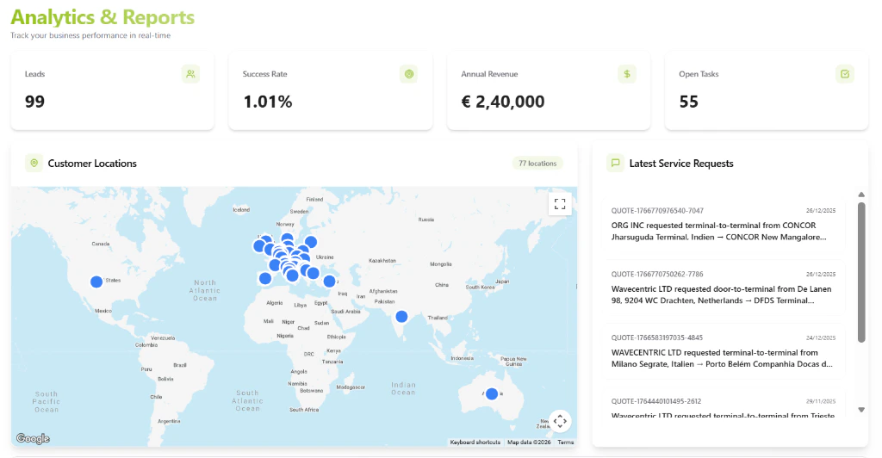Open the Open Tasks card showing 55
Screen dimensions: 882x458
point(767,91)
